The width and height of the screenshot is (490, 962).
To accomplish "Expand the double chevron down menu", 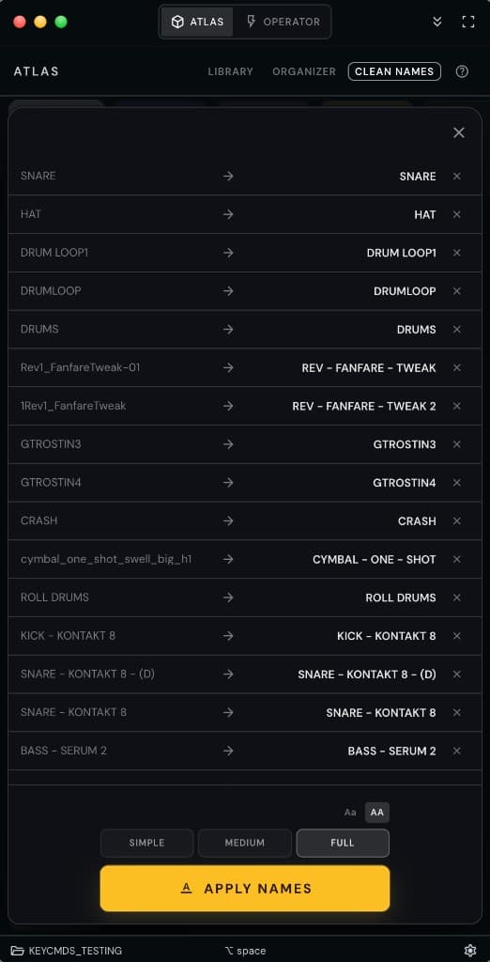I will point(437,22).
